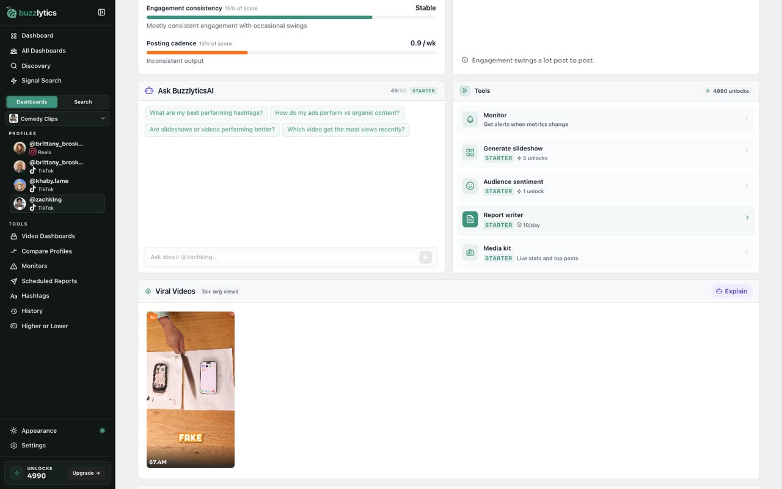Screen dimensions: 782x489
Task: Click the Compare Profiles icon
Action: coord(14,251)
